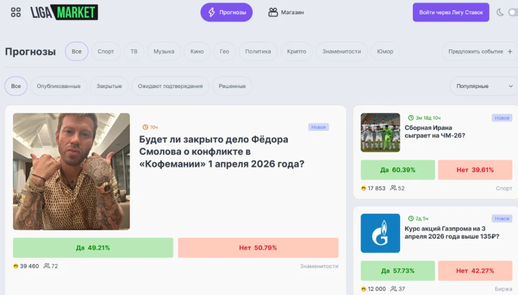Open the Прогнозы navigation button
518x295 pixels.
click(x=227, y=12)
